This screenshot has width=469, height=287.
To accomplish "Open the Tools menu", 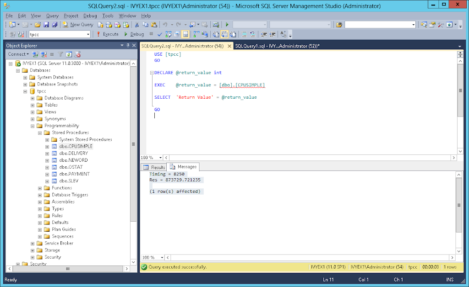I will (108, 16).
